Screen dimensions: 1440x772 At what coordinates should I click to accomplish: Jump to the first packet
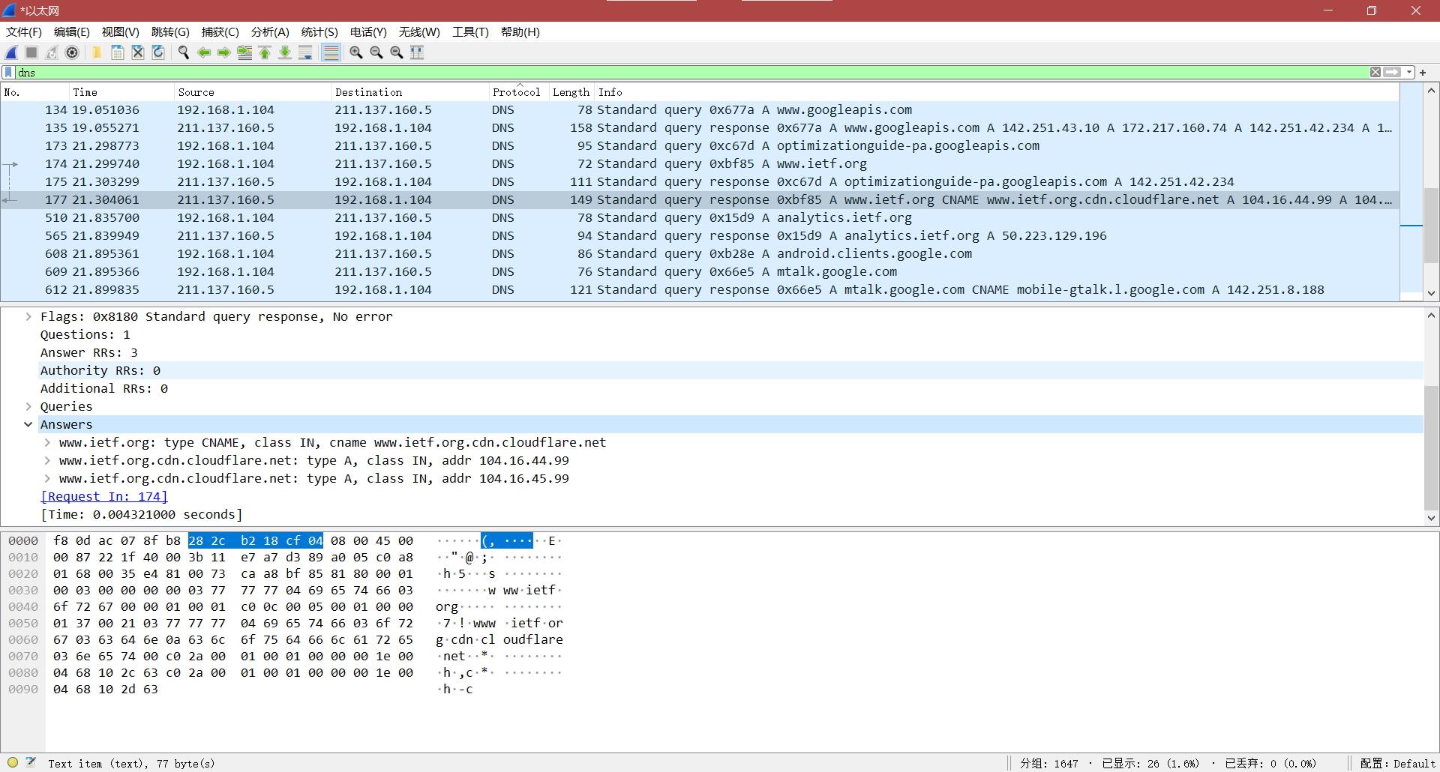click(264, 52)
